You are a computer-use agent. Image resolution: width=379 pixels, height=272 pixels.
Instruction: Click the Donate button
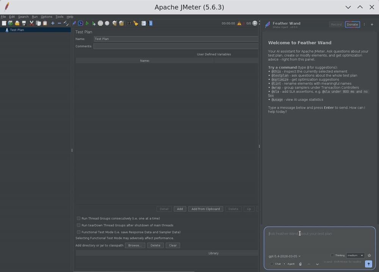tap(352, 24)
